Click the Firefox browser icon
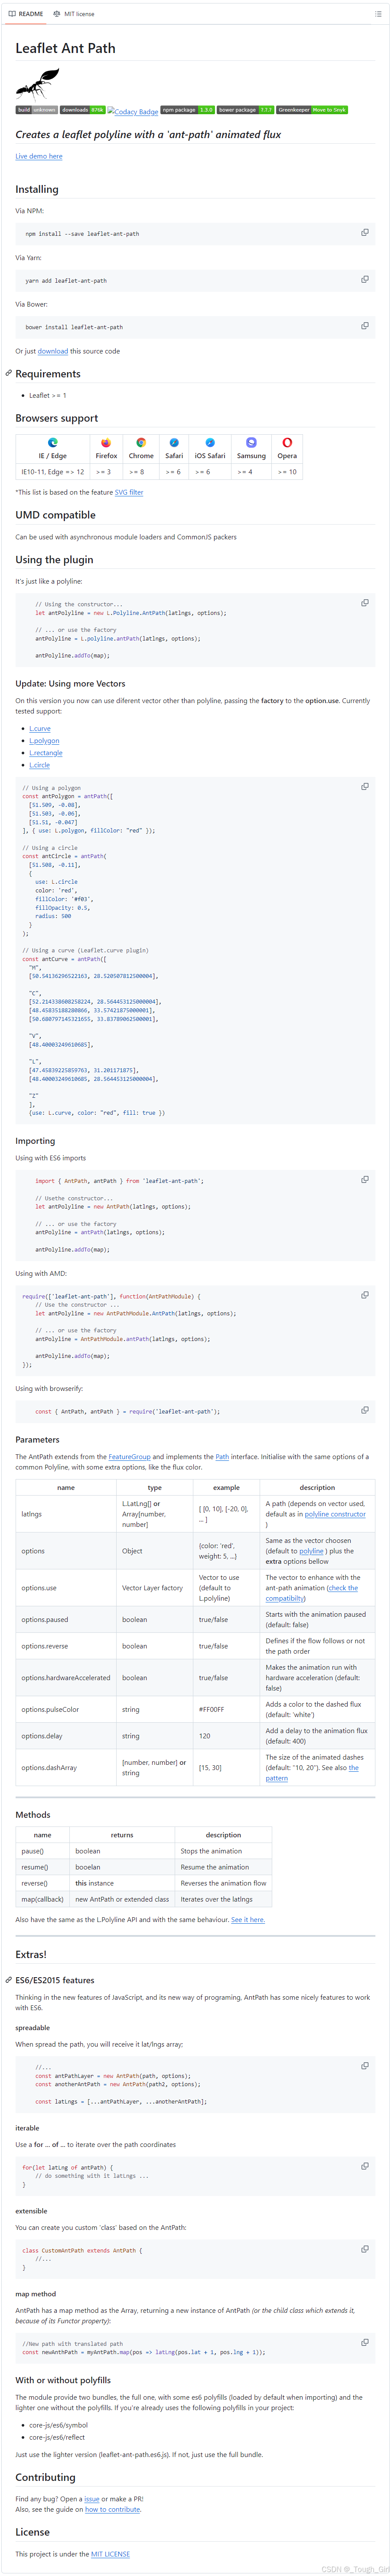391x2576 pixels. [x=106, y=442]
